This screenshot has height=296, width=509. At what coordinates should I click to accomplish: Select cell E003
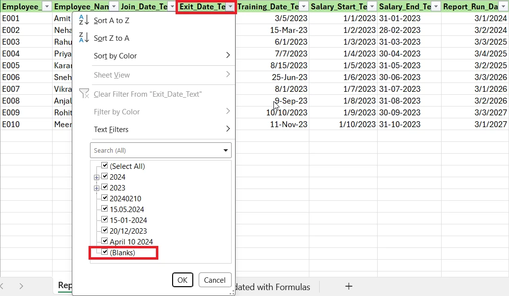[x=26, y=42]
